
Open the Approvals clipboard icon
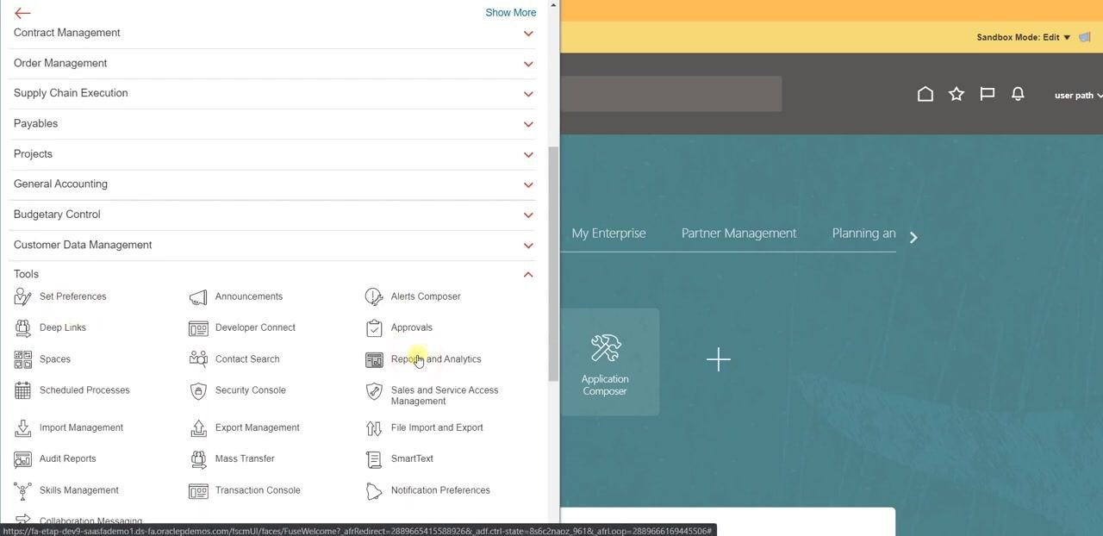tap(374, 327)
